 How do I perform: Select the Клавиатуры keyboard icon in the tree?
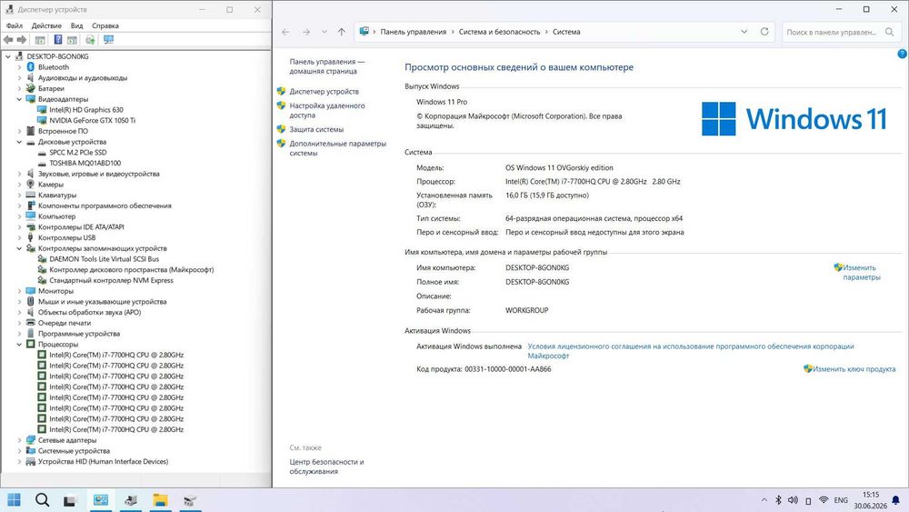pos(31,196)
